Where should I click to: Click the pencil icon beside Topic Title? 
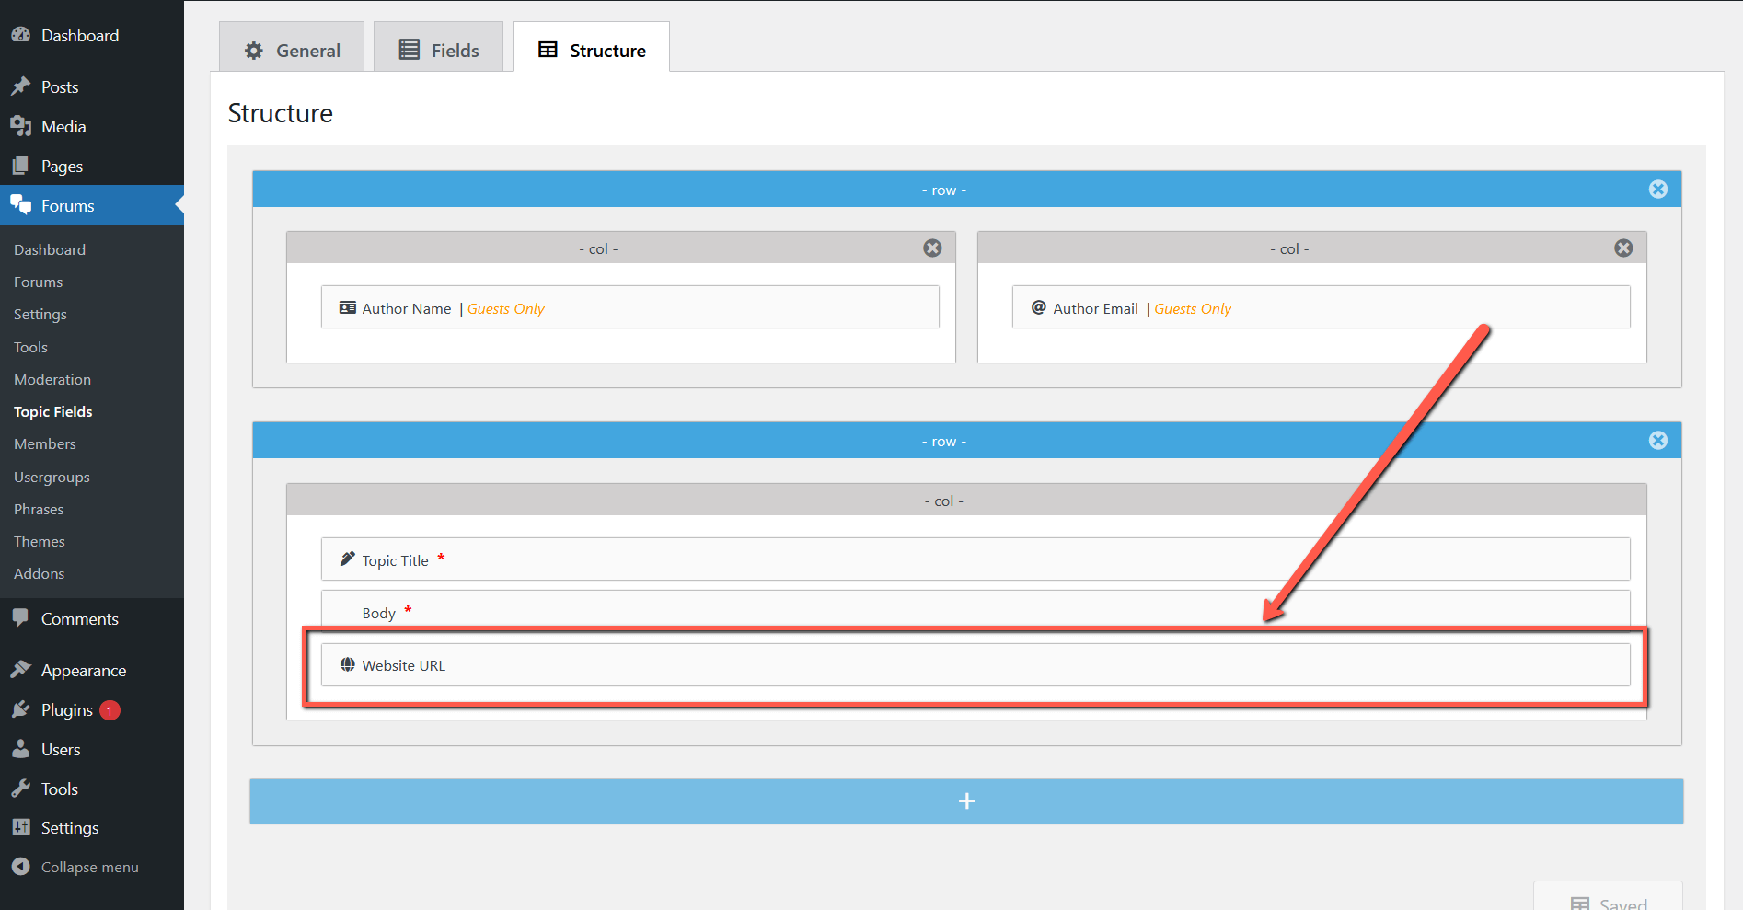click(347, 559)
